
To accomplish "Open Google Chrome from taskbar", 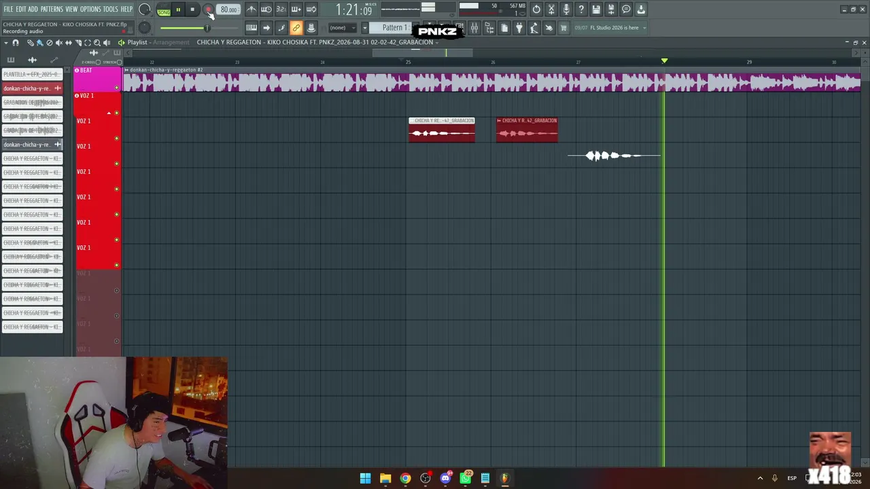I will pos(405,478).
